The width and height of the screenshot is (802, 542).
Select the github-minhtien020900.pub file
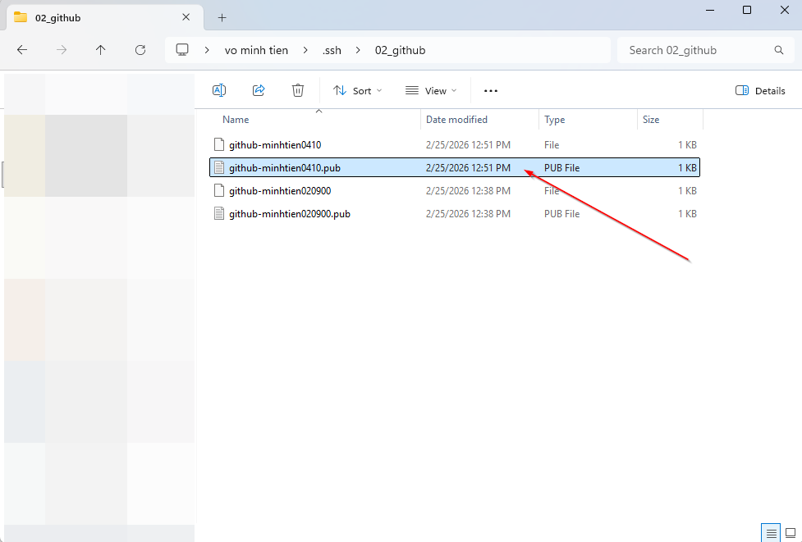[x=290, y=214]
